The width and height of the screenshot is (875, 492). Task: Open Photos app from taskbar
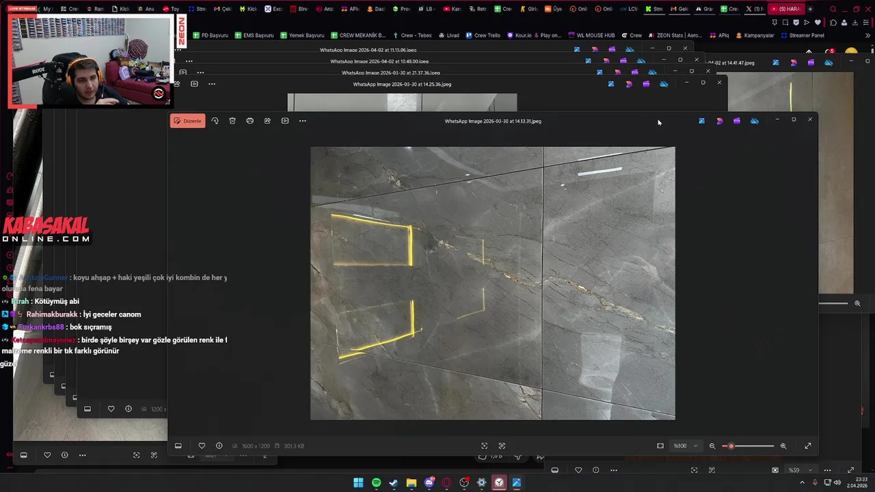tap(517, 482)
